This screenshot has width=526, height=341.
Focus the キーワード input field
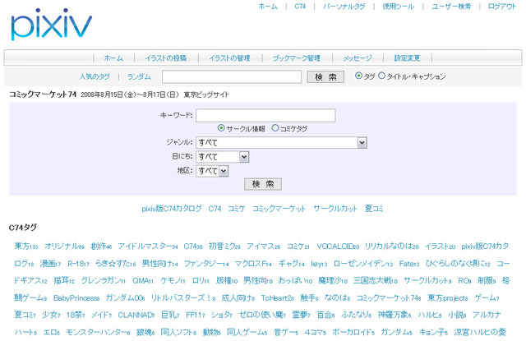pyautogui.click(x=265, y=115)
